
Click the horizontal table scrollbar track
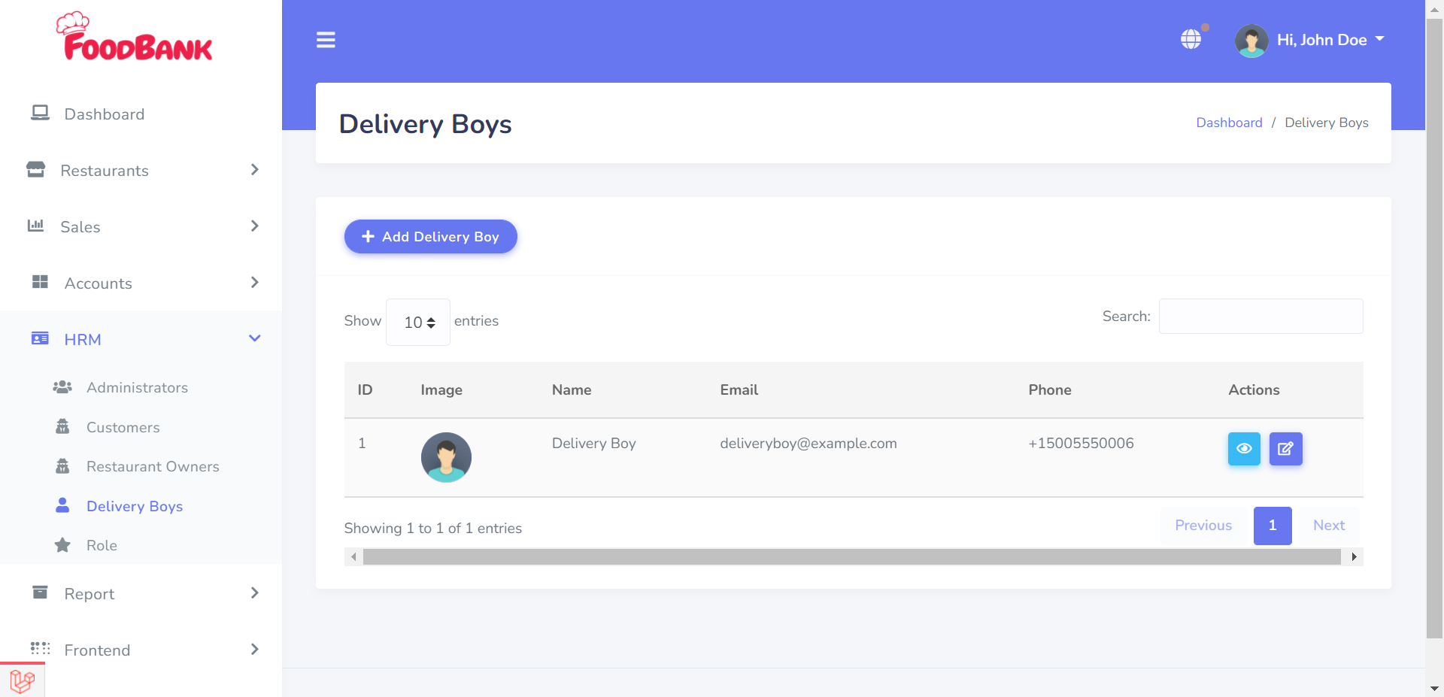click(x=851, y=556)
